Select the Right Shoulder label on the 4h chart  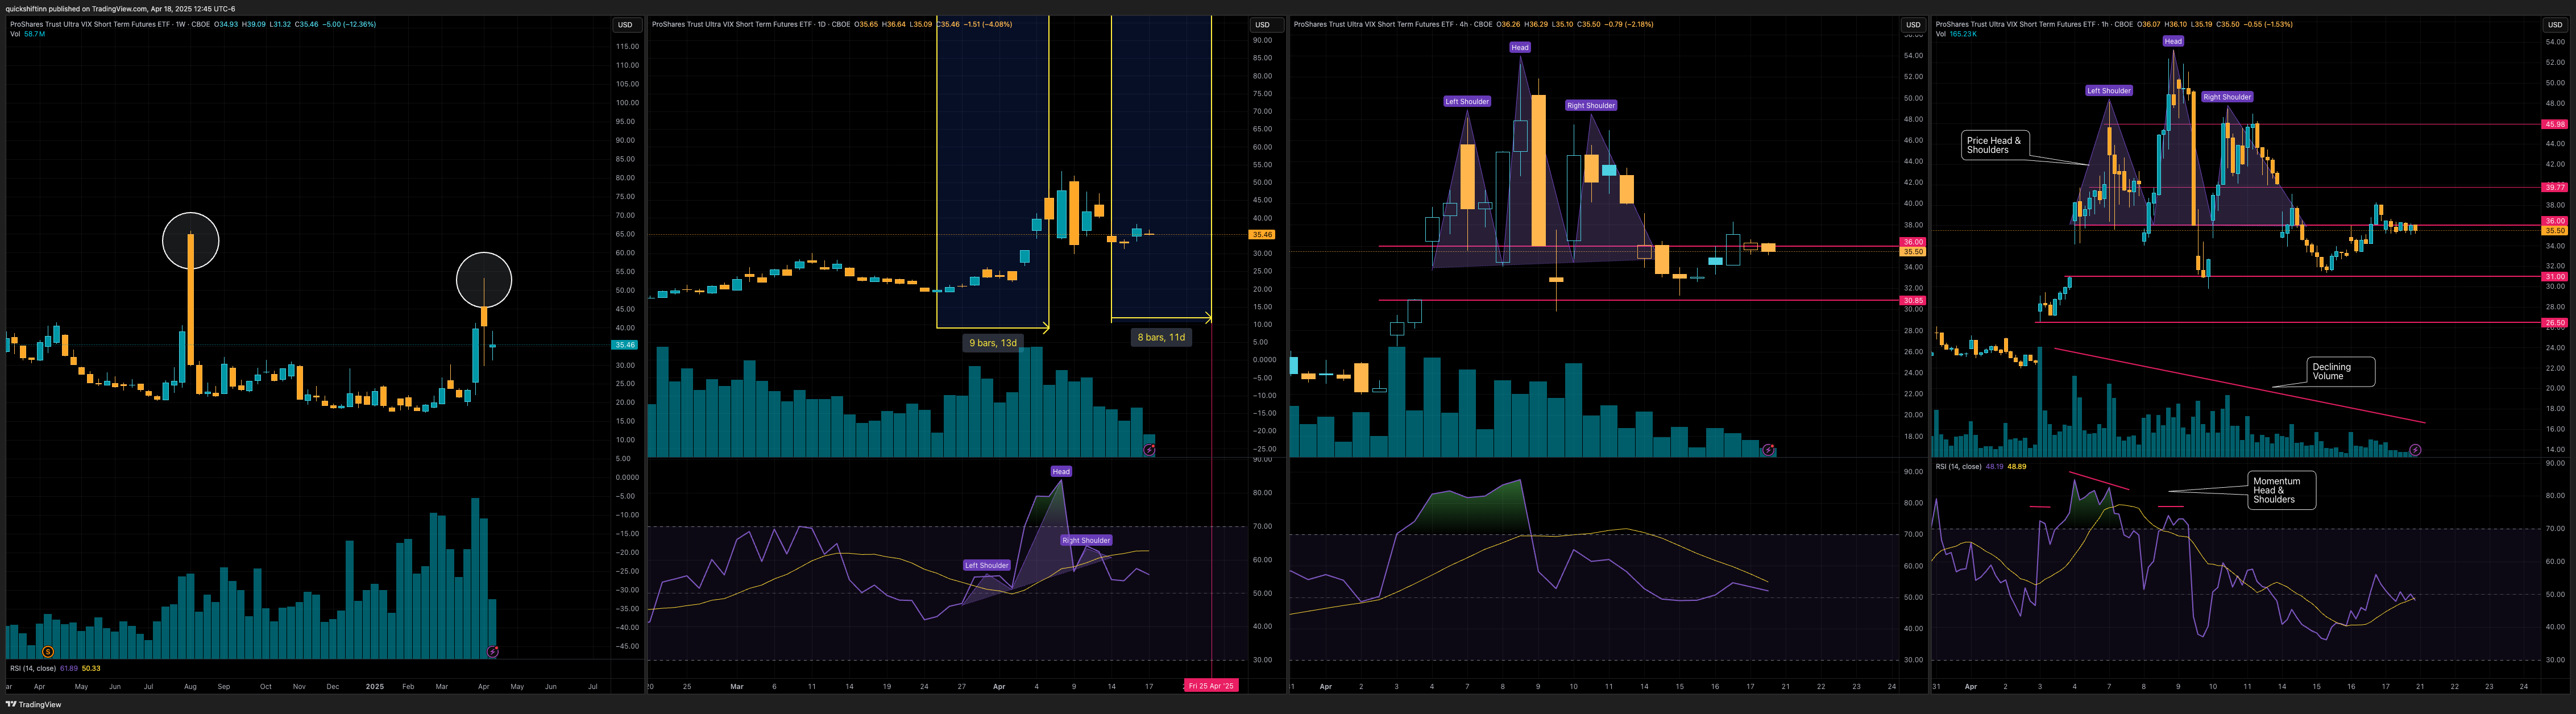tap(1591, 105)
